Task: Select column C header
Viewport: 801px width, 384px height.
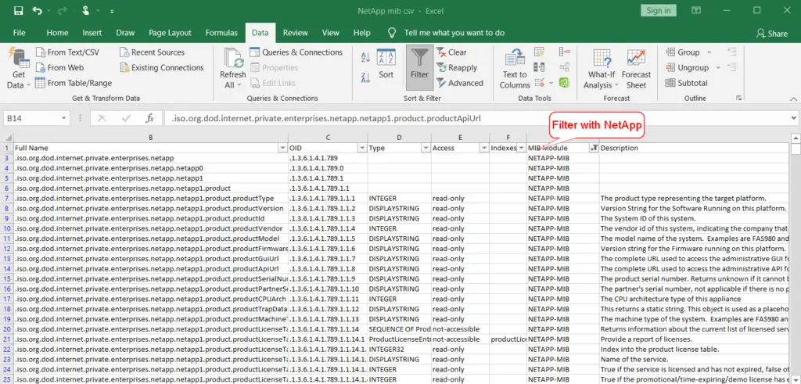Action: 328,137
